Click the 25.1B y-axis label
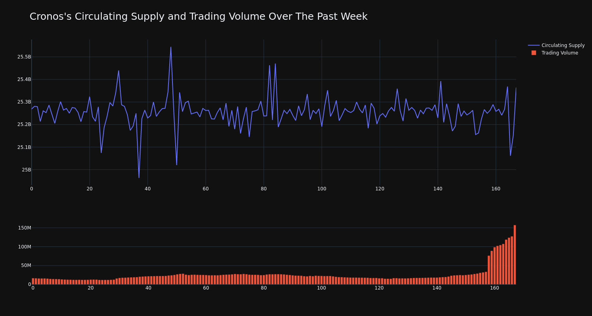Image resolution: width=592 pixels, height=316 pixels. point(24,147)
